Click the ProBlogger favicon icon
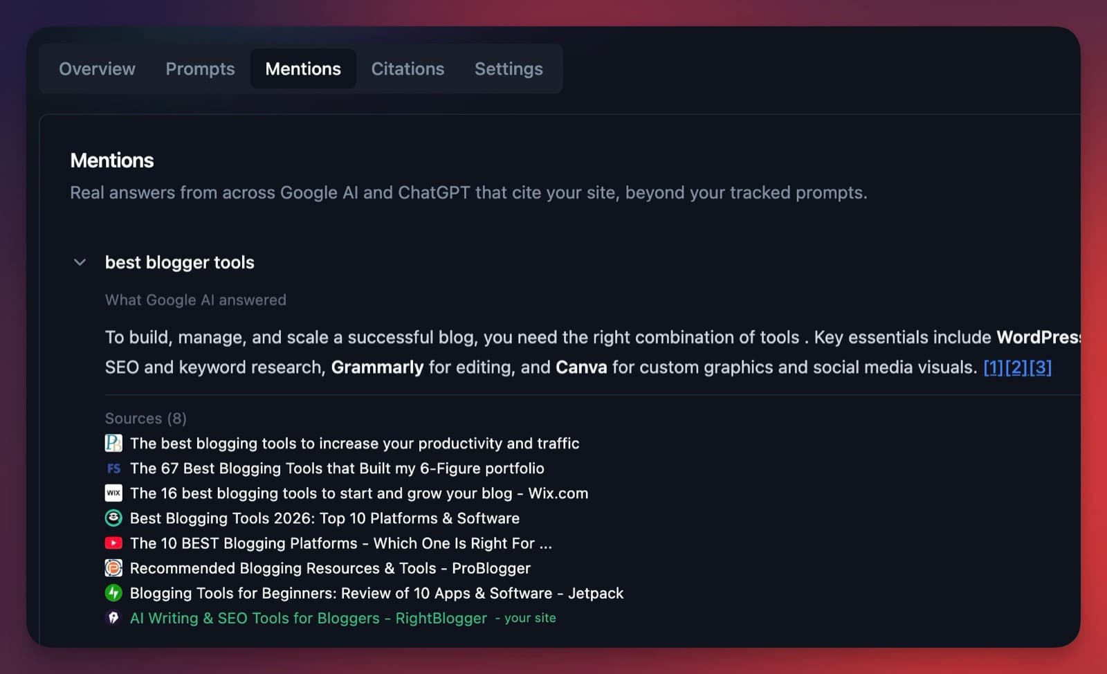The width and height of the screenshot is (1107, 674). (x=113, y=568)
